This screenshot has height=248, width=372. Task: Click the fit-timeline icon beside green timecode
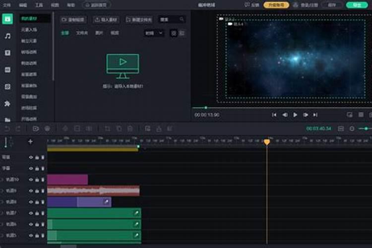(x=341, y=128)
